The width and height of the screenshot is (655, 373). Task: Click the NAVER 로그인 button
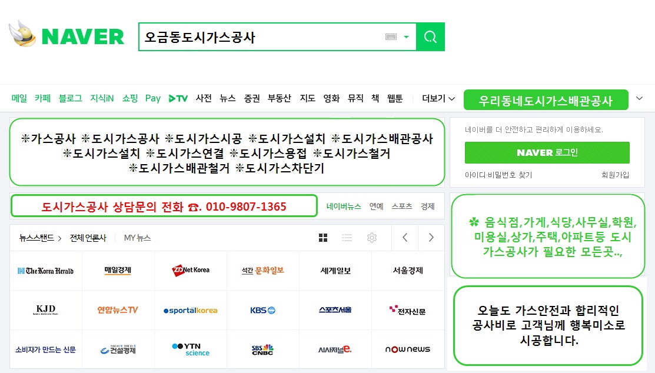point(547,152)
